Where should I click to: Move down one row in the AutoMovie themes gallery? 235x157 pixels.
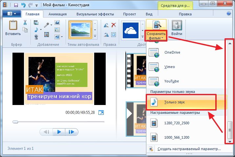95,30
